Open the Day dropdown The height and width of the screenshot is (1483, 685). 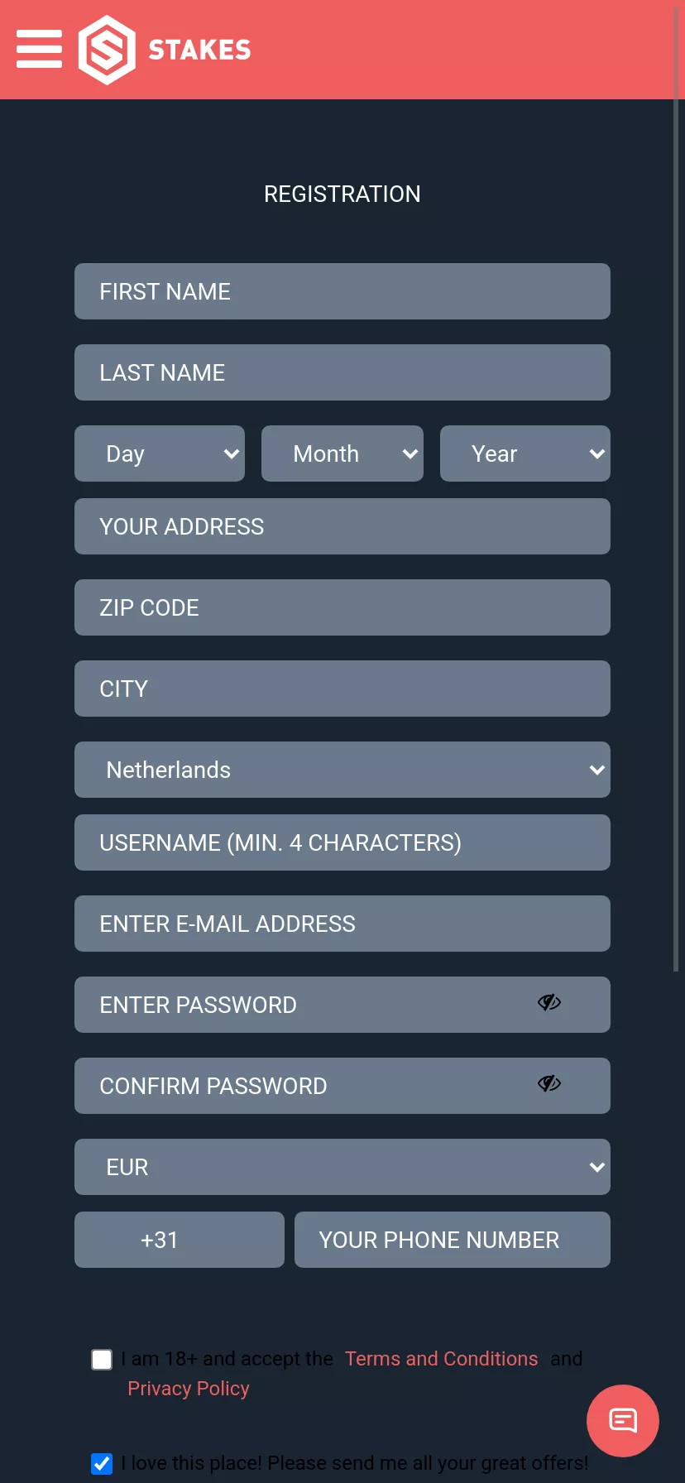pyautogui.click(x=160, y=454)
